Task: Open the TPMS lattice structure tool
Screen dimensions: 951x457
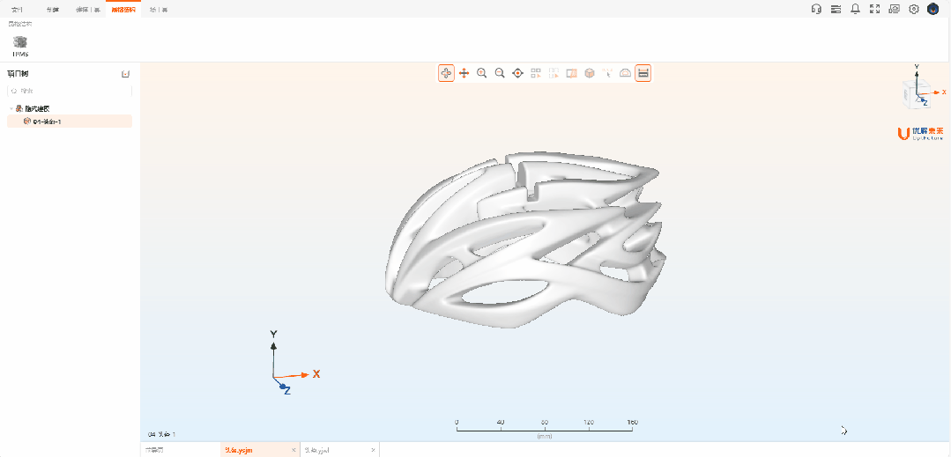Action: 20,46
